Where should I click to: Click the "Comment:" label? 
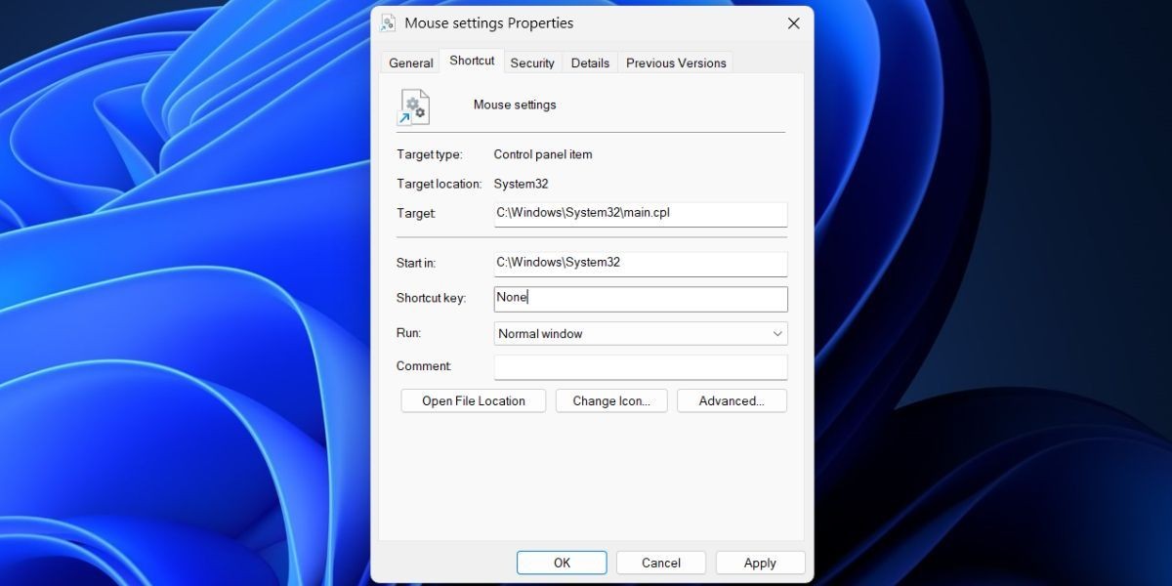(424, 366)
